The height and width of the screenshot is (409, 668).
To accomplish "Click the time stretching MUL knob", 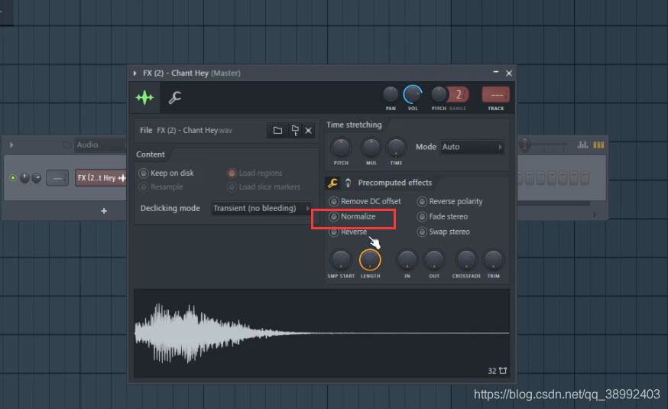I will click(371, 148).
